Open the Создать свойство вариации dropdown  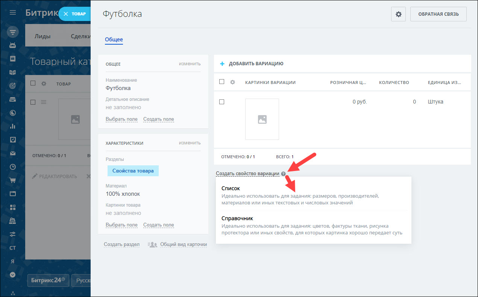pos(246,173)
